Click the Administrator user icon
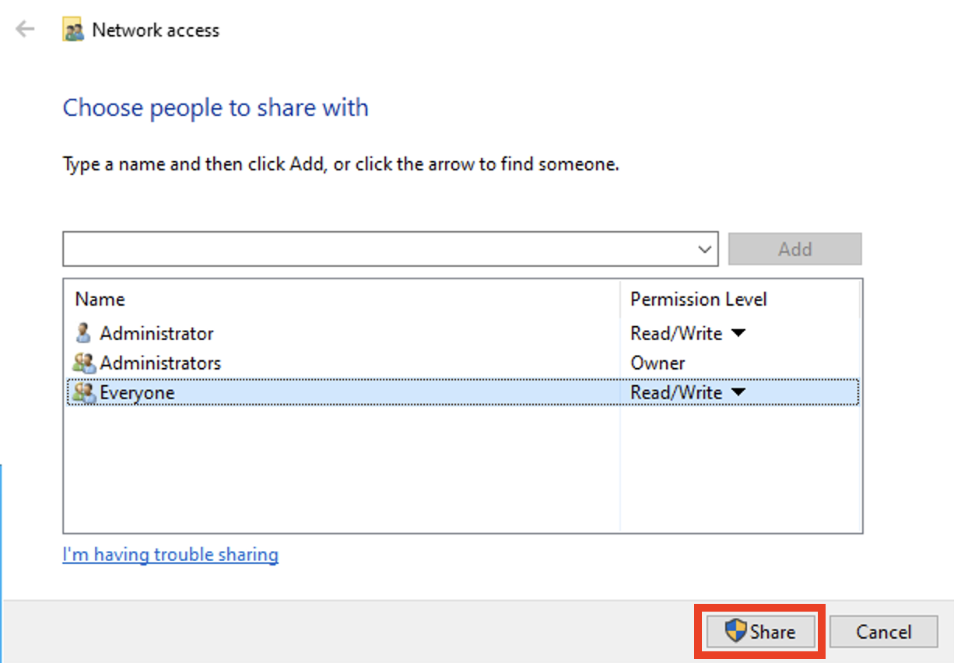 [x=83, y=333]
